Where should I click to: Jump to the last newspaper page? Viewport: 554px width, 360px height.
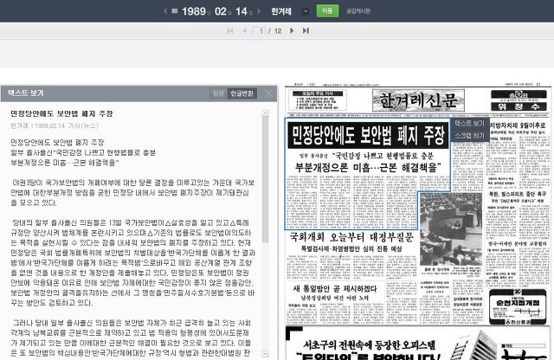[306, 31]
